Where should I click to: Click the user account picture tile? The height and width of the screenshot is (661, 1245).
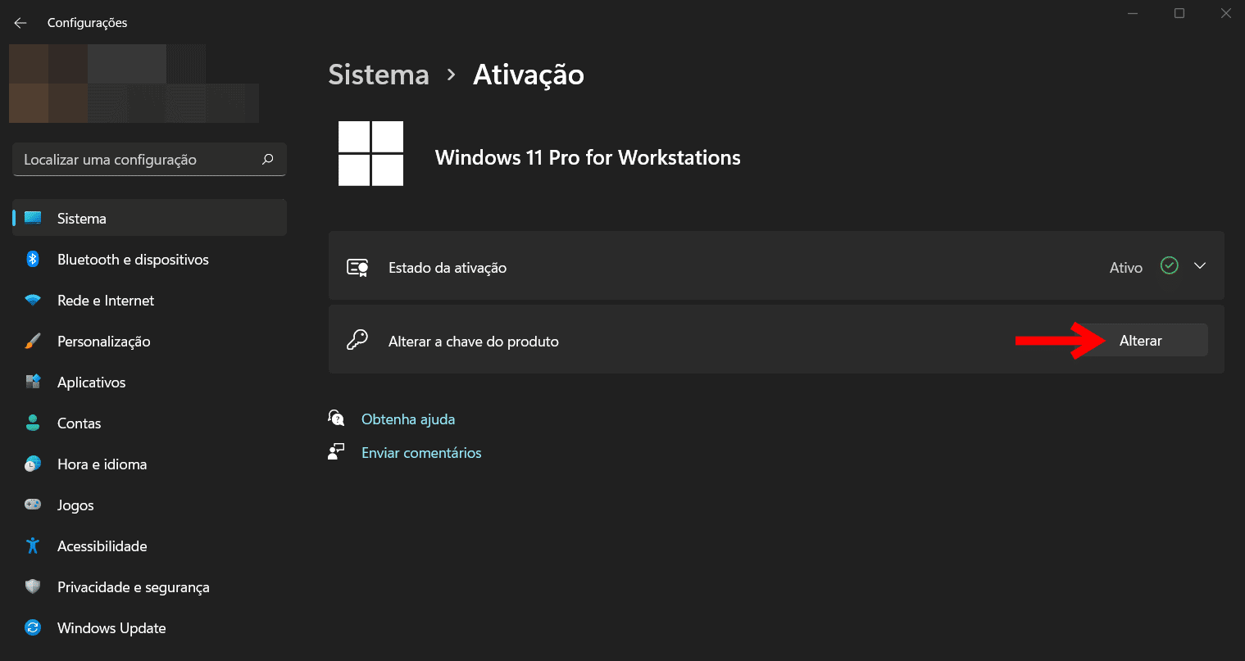coord(134,83)
